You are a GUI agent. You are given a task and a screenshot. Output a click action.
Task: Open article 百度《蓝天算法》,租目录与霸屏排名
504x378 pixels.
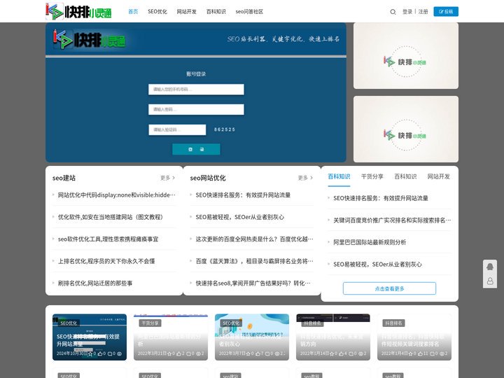point(254,261)
